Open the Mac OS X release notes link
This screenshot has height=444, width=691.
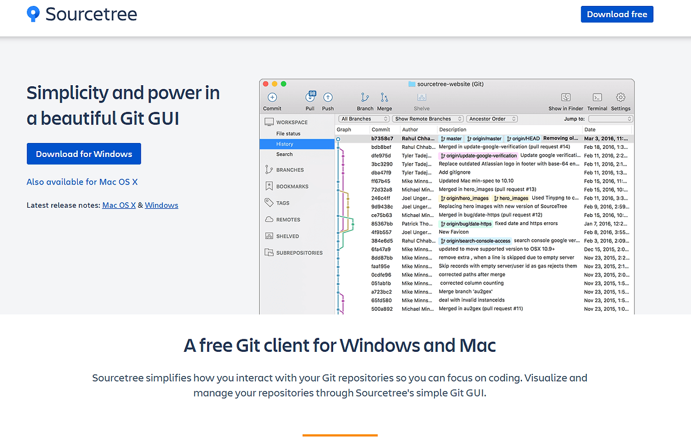coord(119,205)
